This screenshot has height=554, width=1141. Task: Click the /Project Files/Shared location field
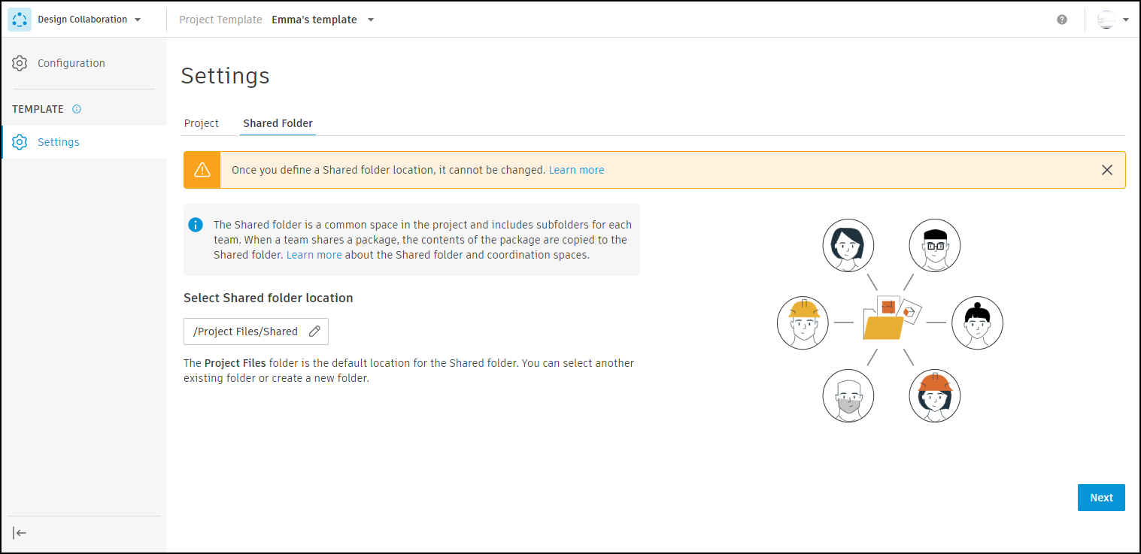point(246,331)
